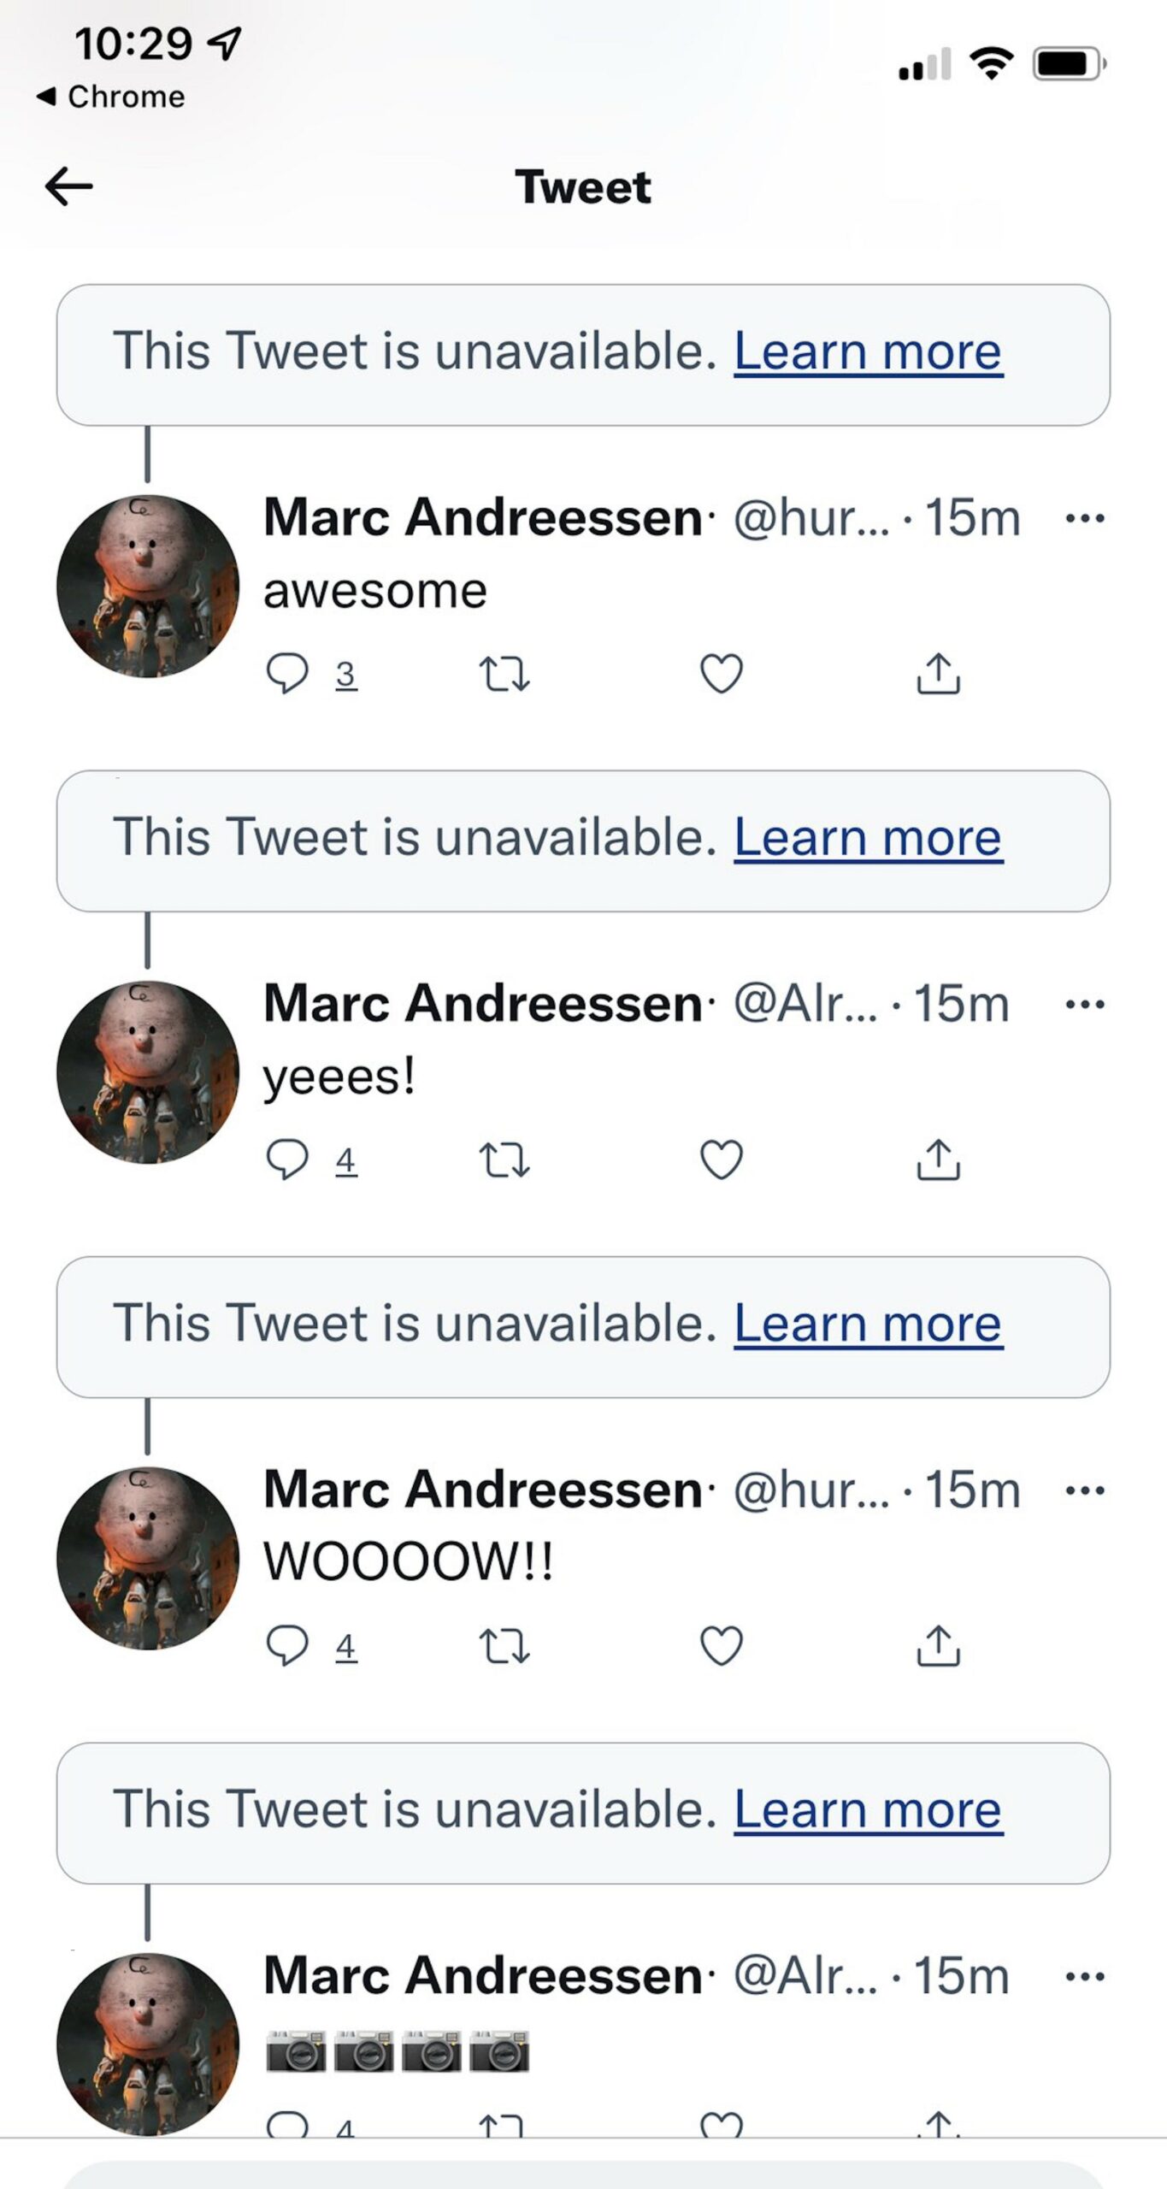This screenshot has width=1167, height=2189.
Task: Share the "yeees!" tweet
Action: click(x=938, y=1159)
